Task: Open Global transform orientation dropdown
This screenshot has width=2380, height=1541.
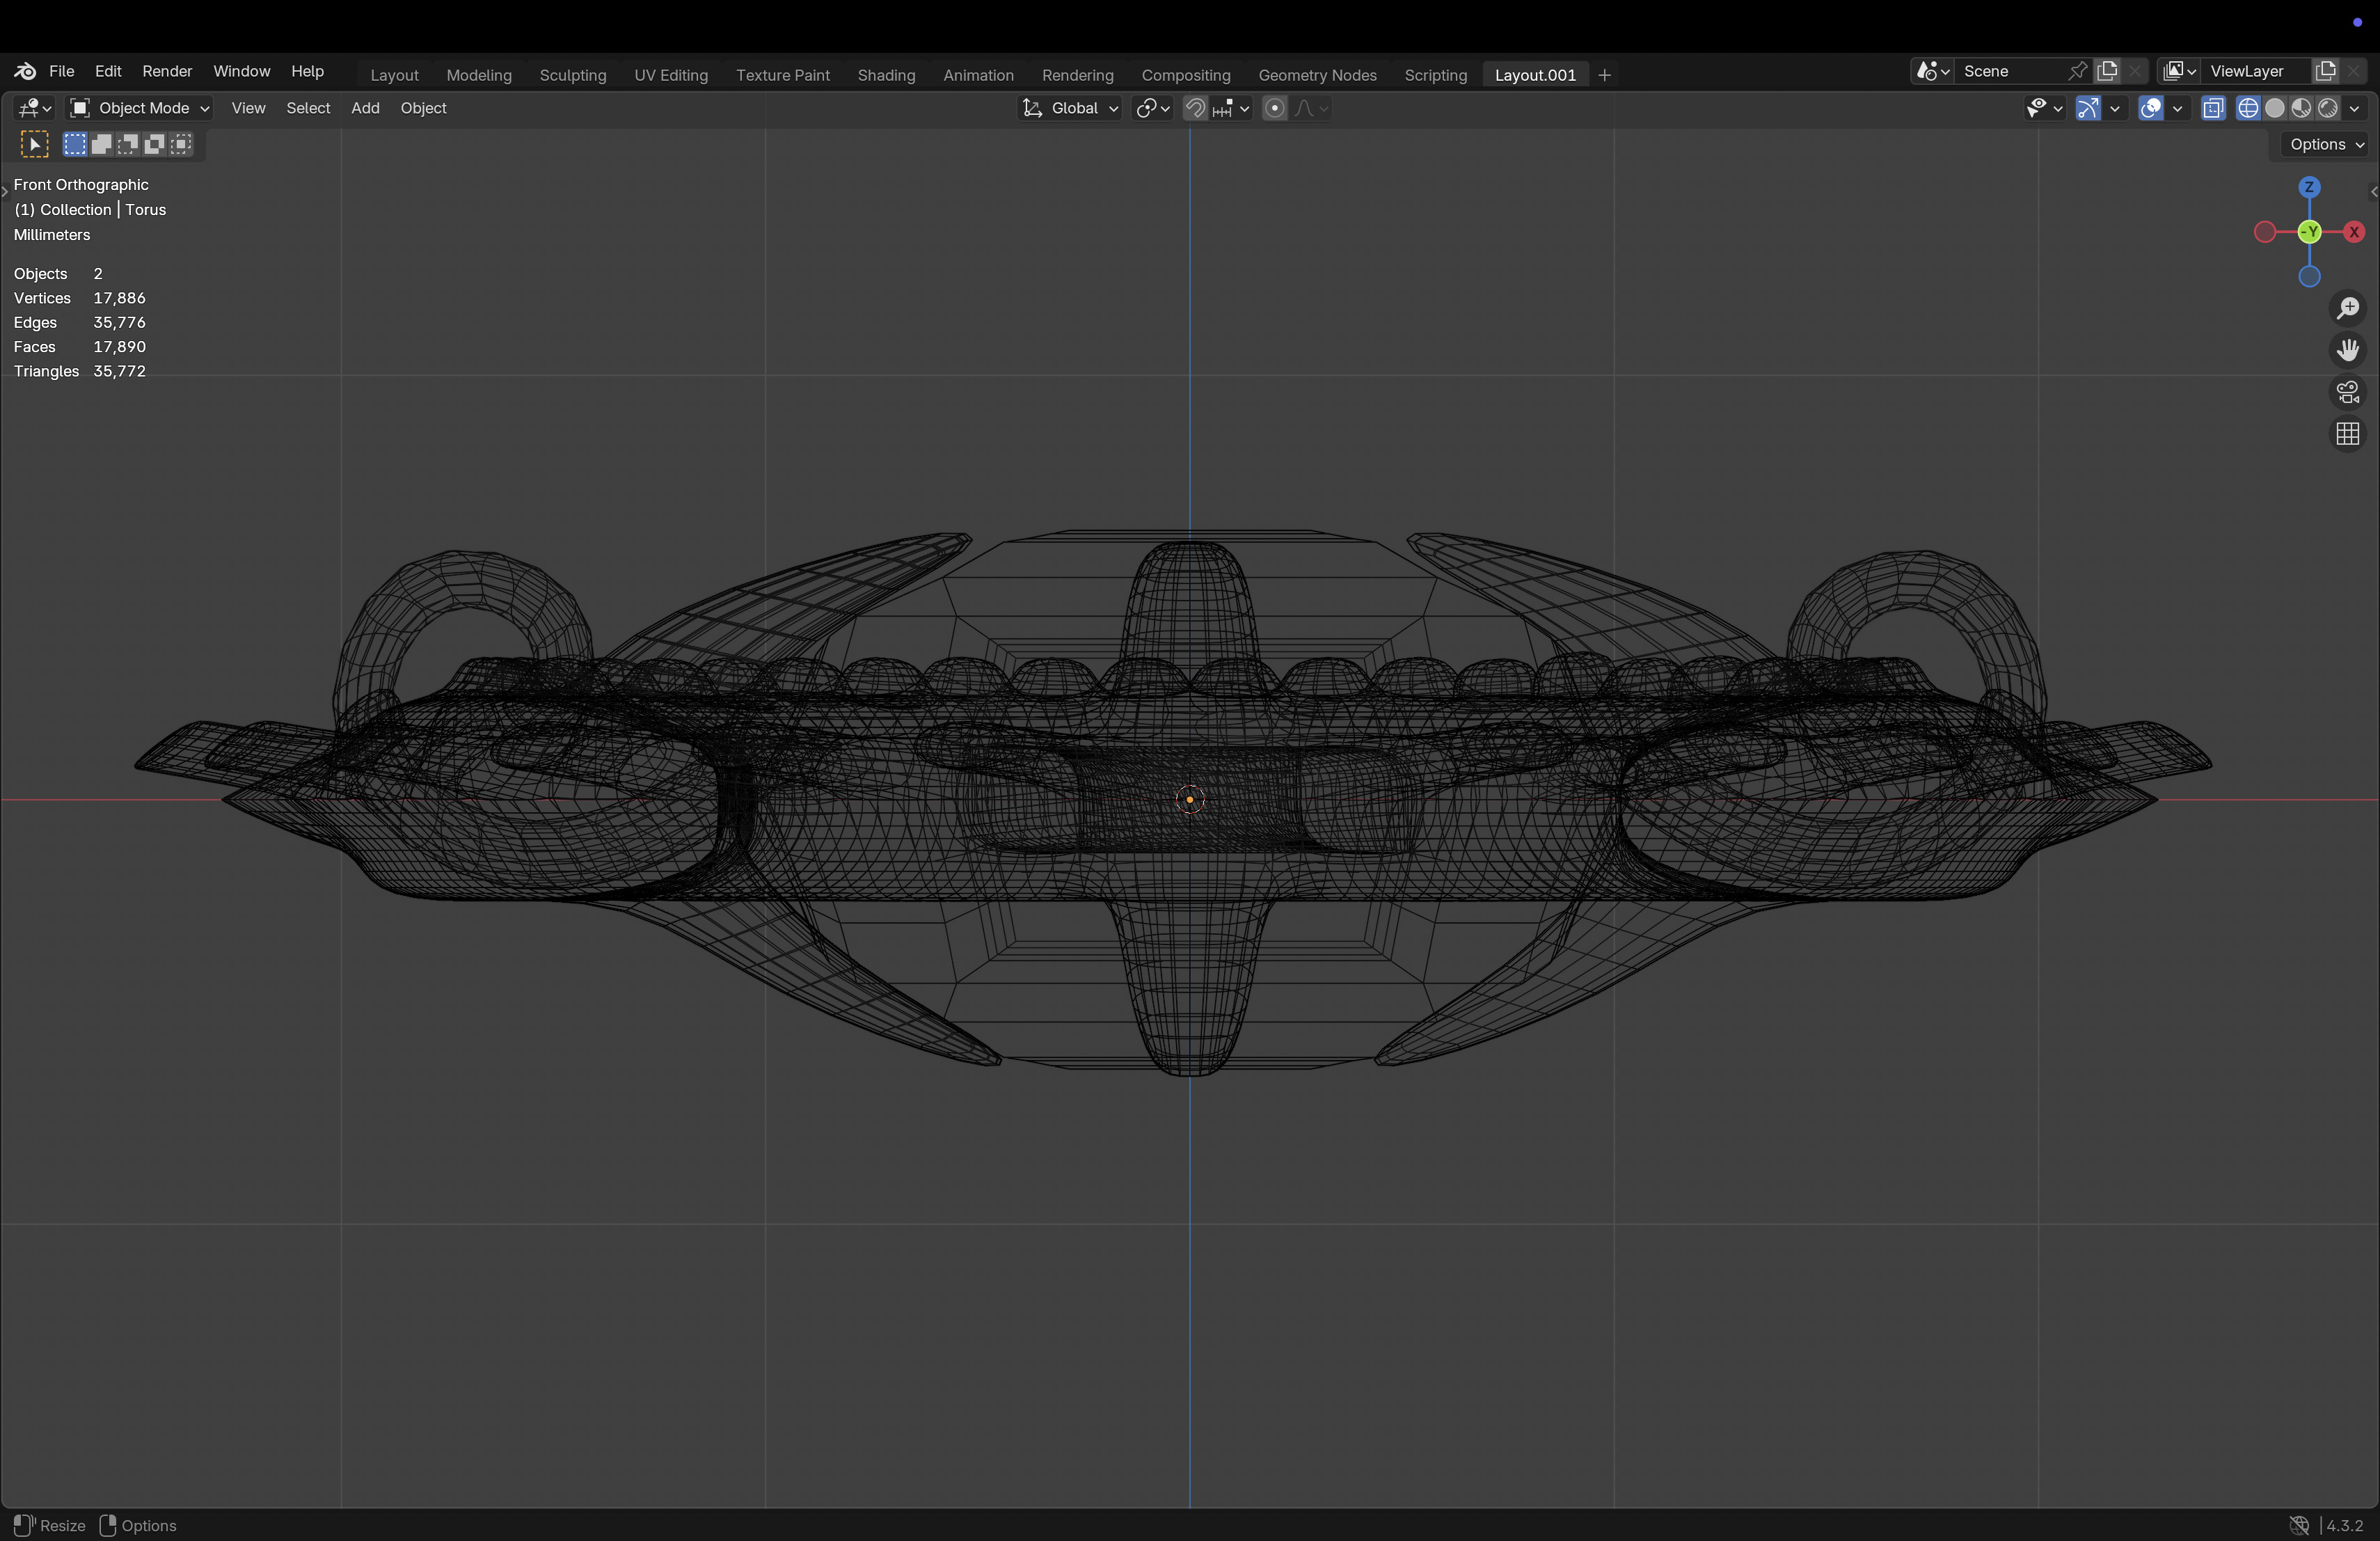Action: pyautogui.click(x=1070, y=108)
